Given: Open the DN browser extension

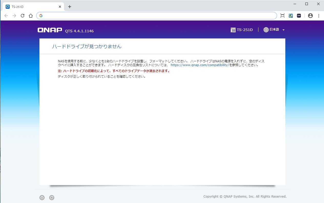Looking at the screenshot, I should pyautogui.click(x=299, y=16).
